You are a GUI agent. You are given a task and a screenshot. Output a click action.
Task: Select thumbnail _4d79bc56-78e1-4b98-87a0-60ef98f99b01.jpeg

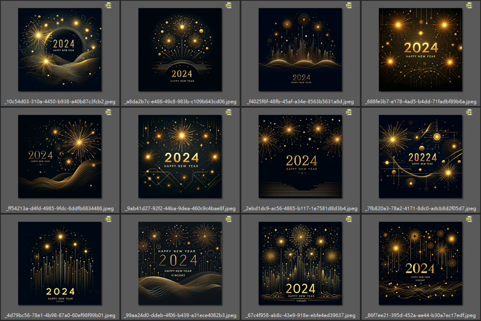[60, 264]
